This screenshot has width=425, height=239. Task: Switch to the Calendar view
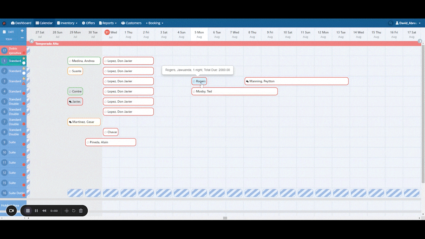coord(44,23)
